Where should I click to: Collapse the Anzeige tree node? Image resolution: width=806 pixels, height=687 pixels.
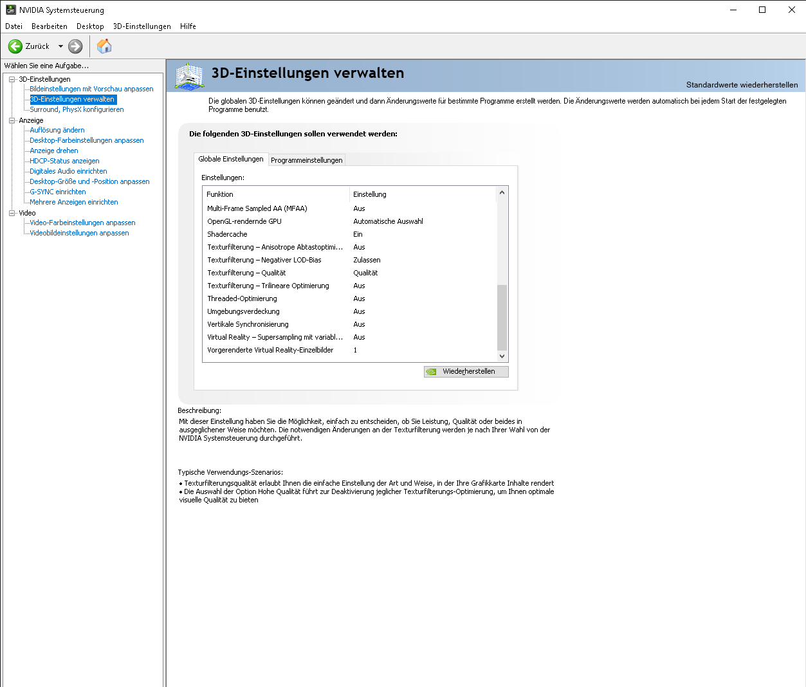(12, 120)
